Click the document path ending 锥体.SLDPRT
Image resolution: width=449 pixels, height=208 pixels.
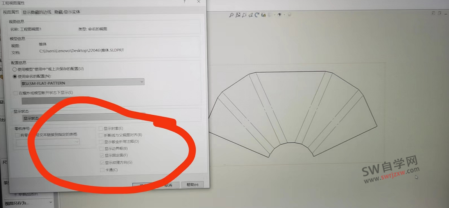click(82, 51)
